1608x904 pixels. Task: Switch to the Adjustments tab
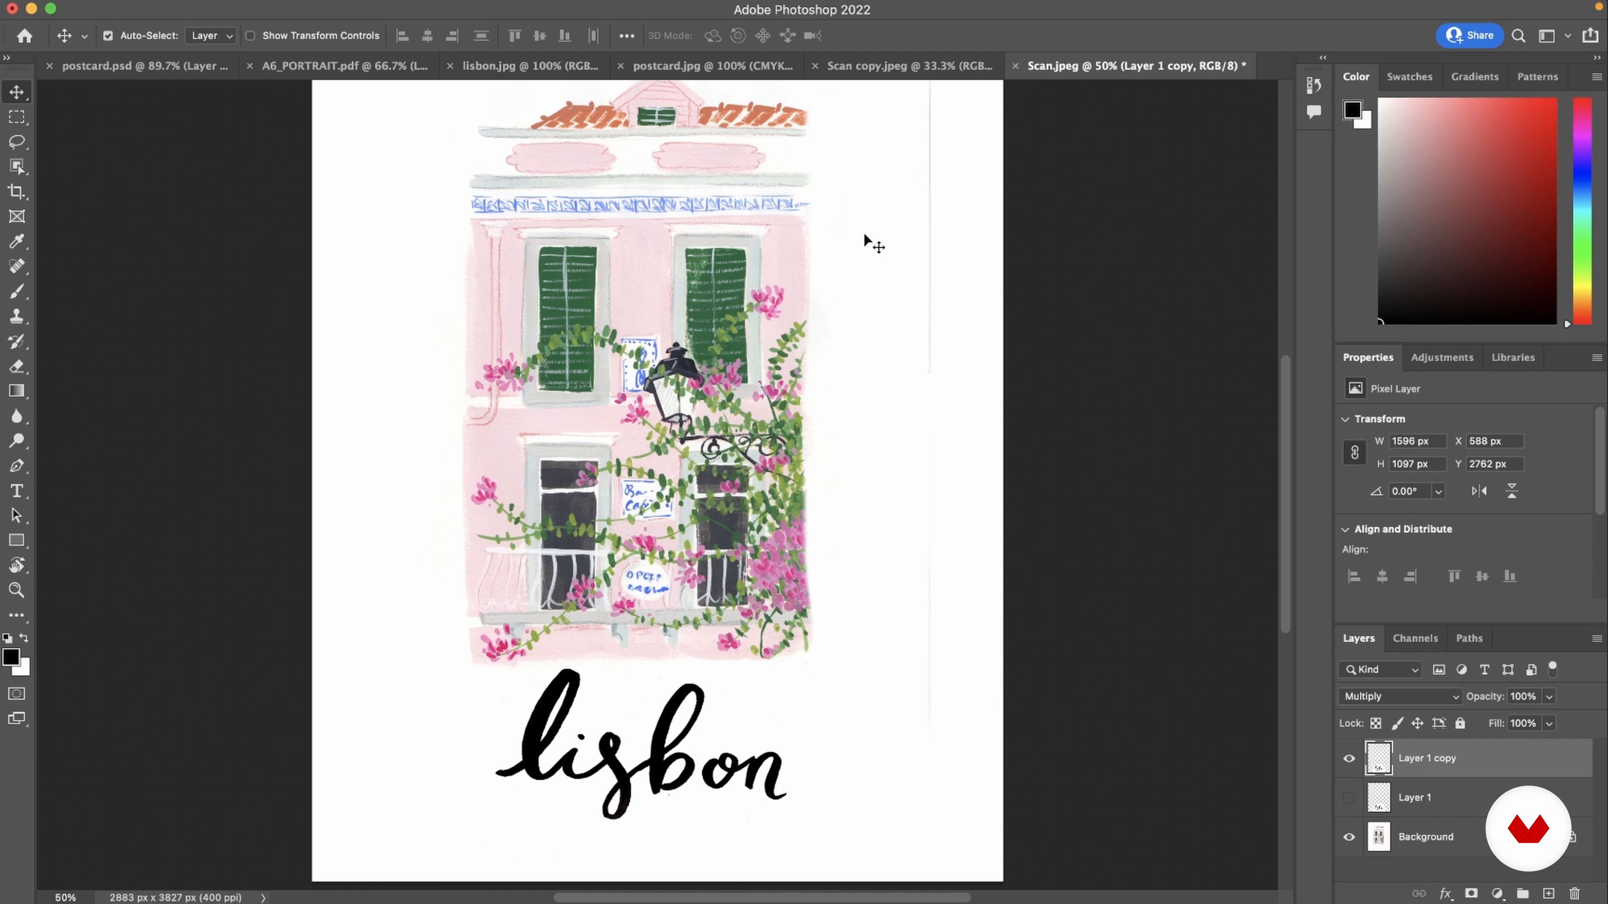tap(1442, 357)
